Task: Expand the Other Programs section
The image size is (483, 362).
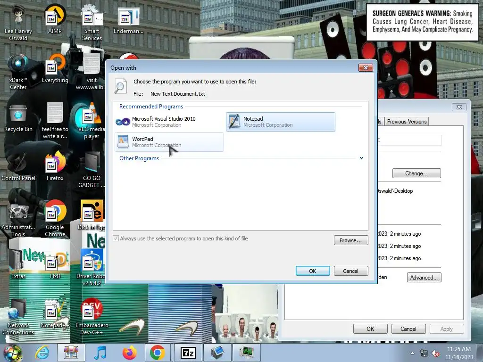Action: pos(361,158)
